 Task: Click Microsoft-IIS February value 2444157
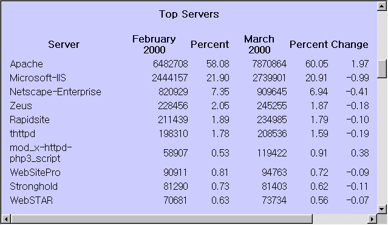(170, 78)
